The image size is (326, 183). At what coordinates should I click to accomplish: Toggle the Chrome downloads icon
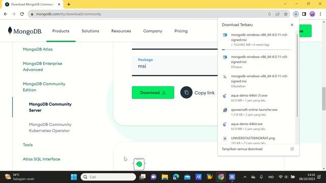[295, 14]
